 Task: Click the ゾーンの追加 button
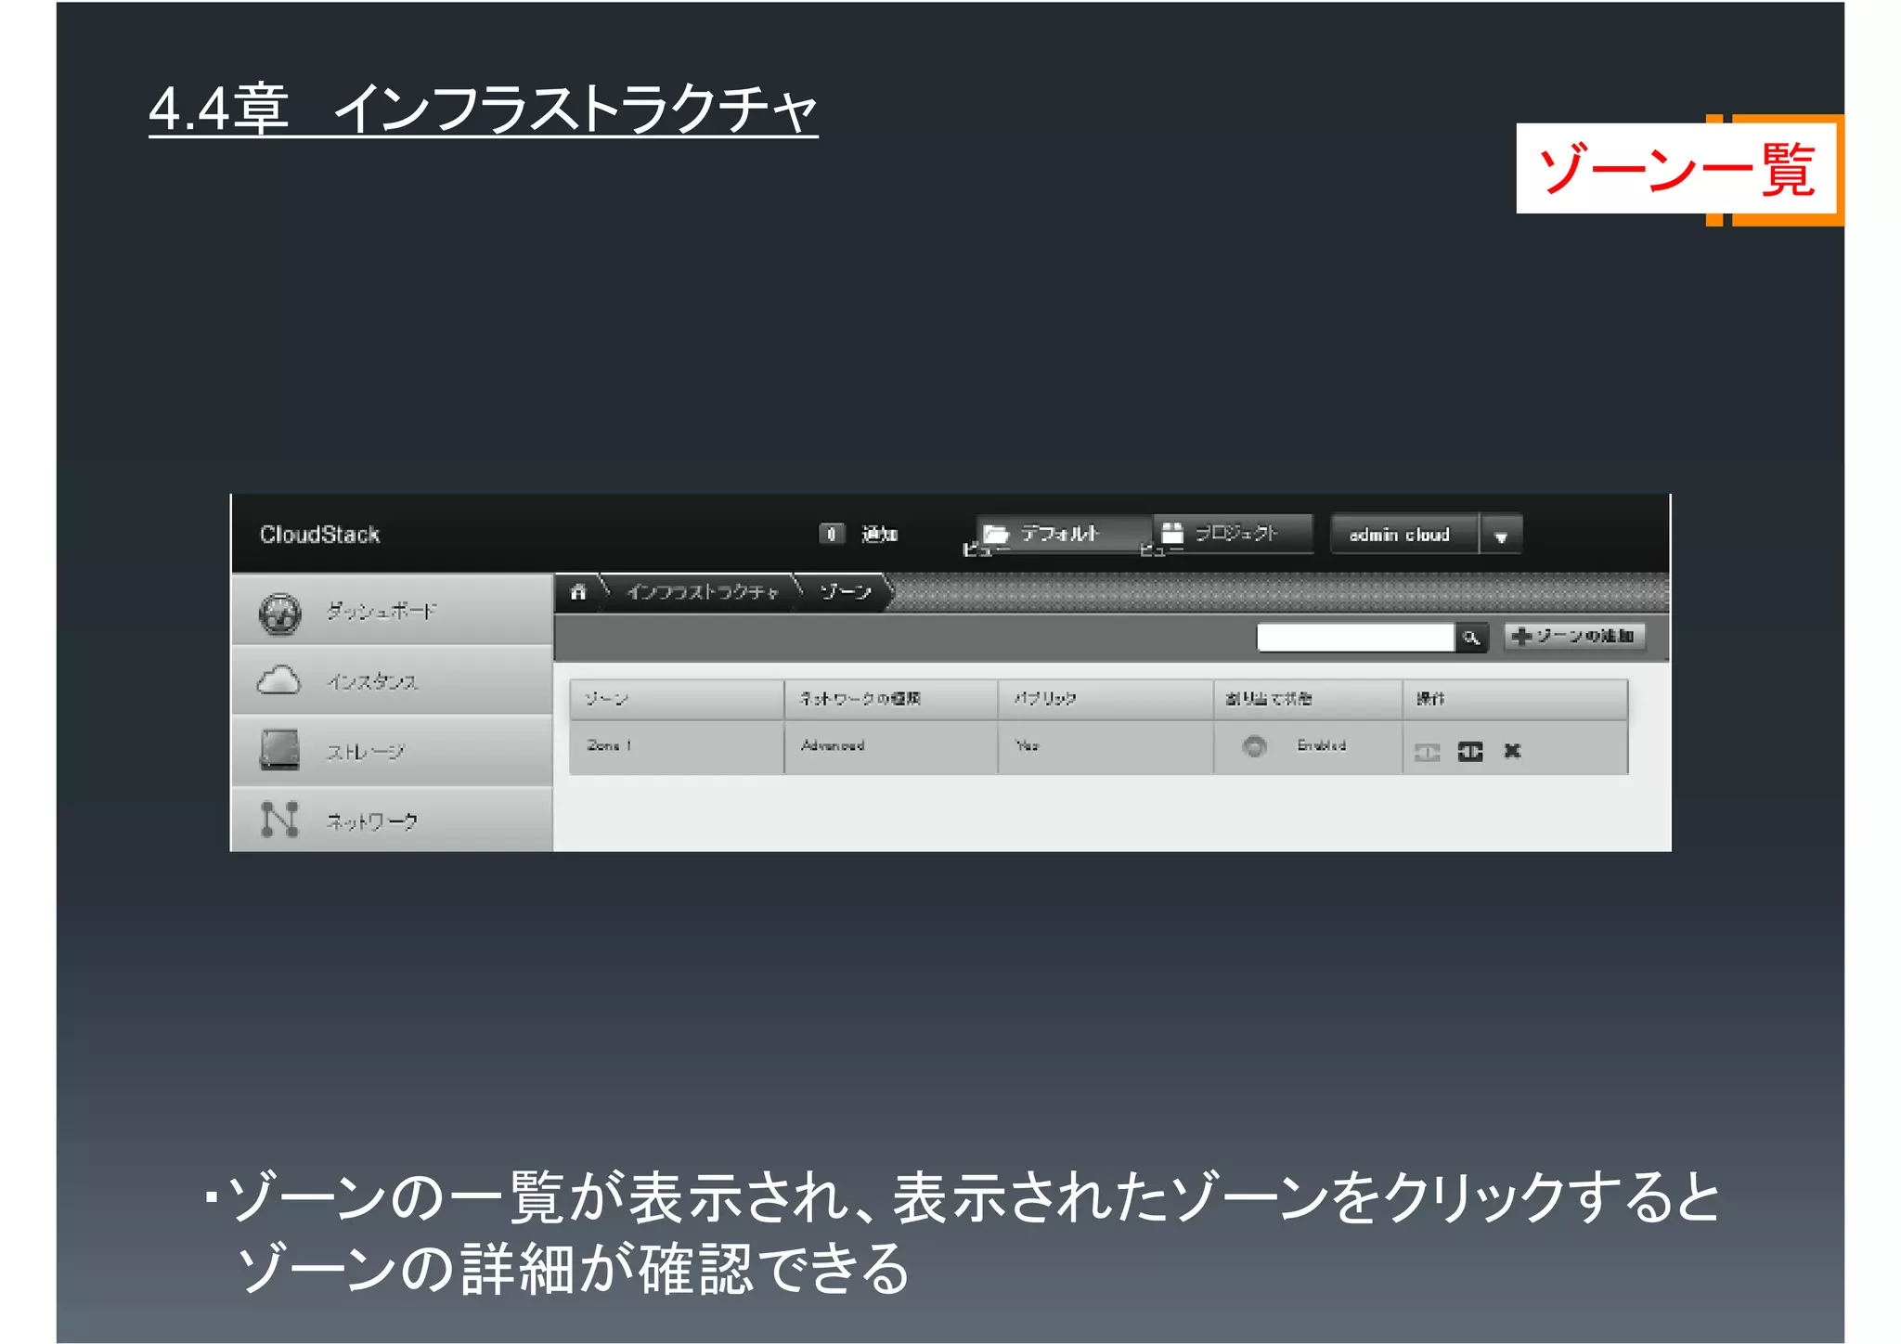coord(1574,637)
